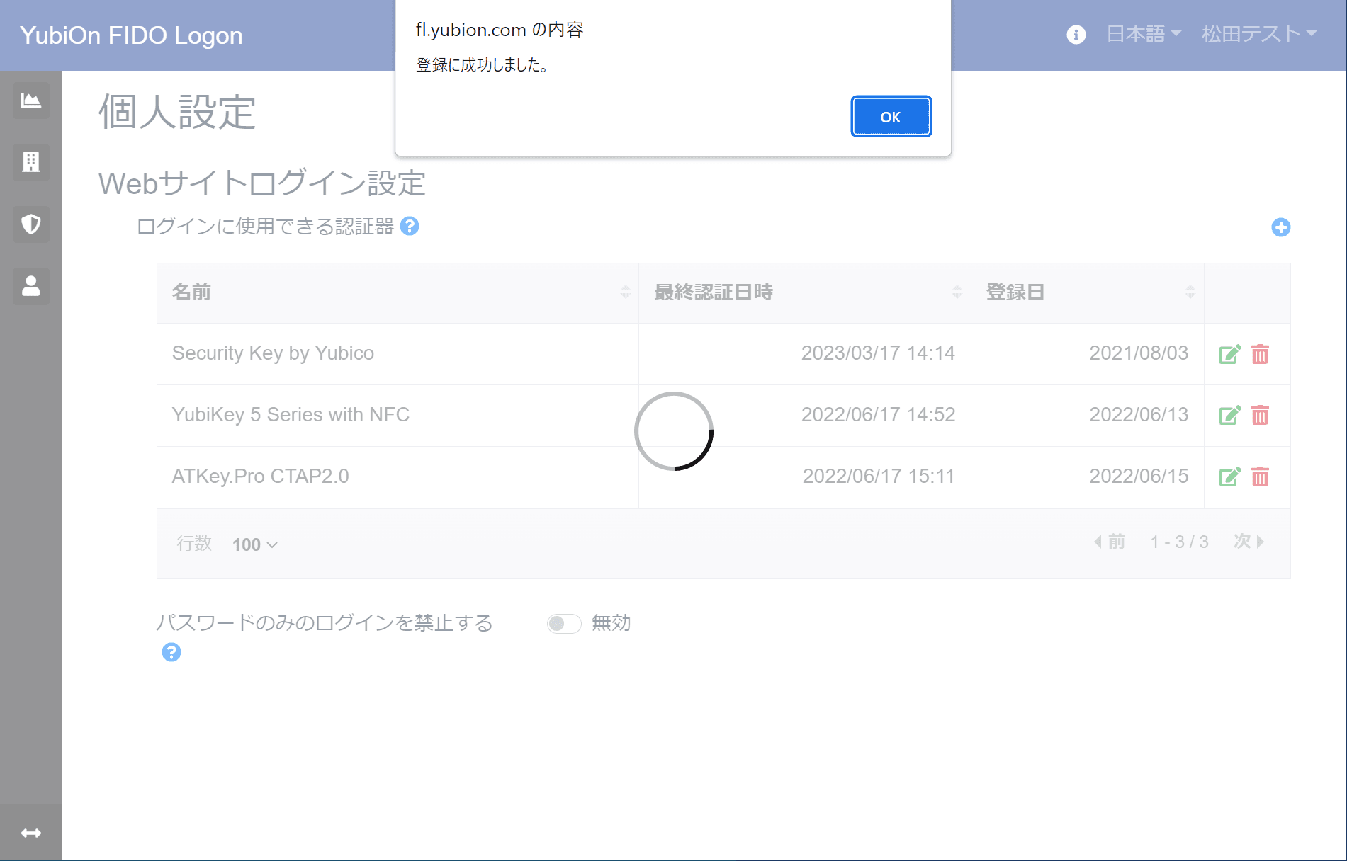Select the ATKey.Pro CTAP2.0 name cell
1347x861 pixels.
coord(398,477)
